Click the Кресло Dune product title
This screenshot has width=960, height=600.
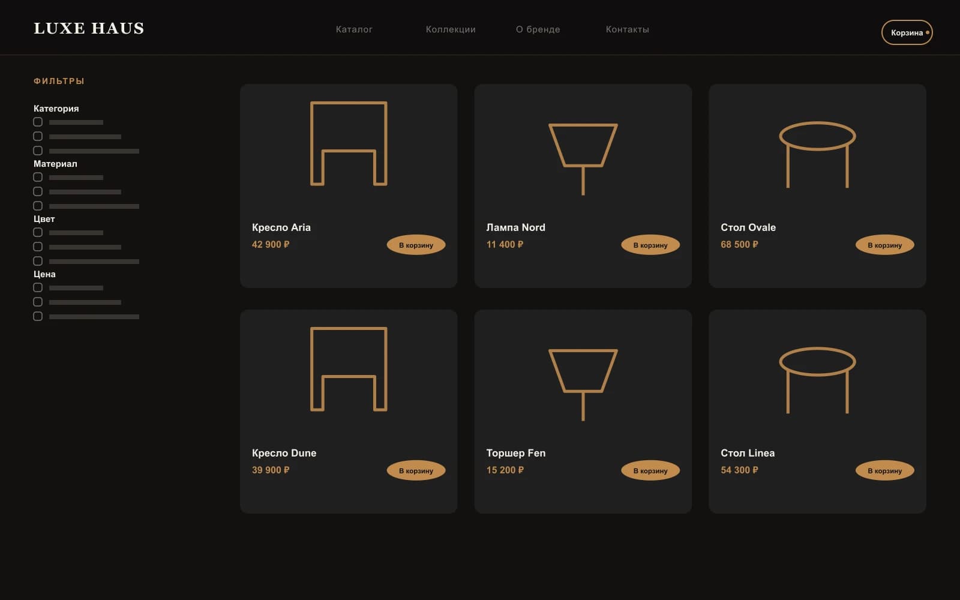284,453
